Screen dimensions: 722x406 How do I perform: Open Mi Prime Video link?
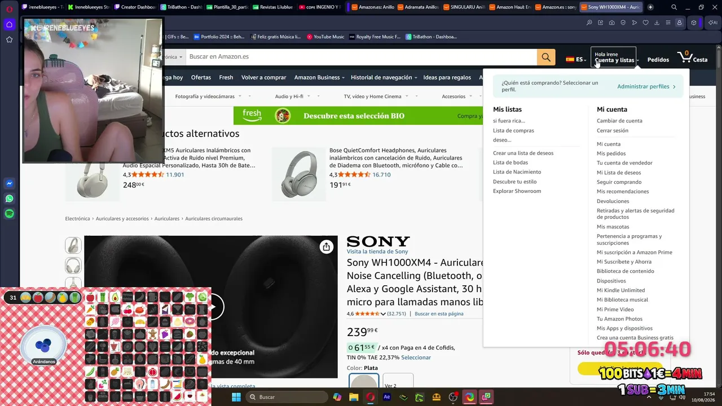[615, 309]
